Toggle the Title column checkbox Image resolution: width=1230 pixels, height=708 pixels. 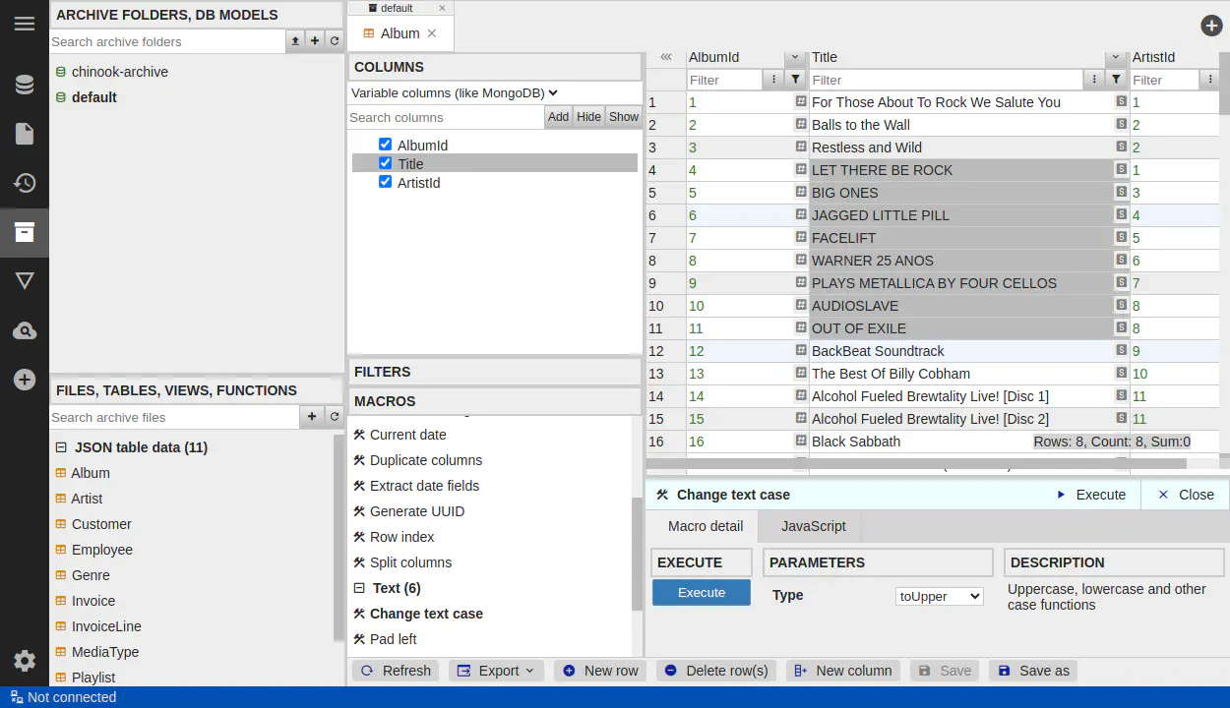coord(385,163)
